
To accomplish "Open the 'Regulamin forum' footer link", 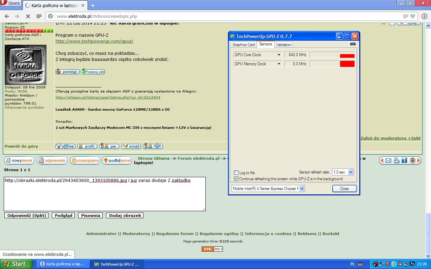I will click(x=175, y=234).
